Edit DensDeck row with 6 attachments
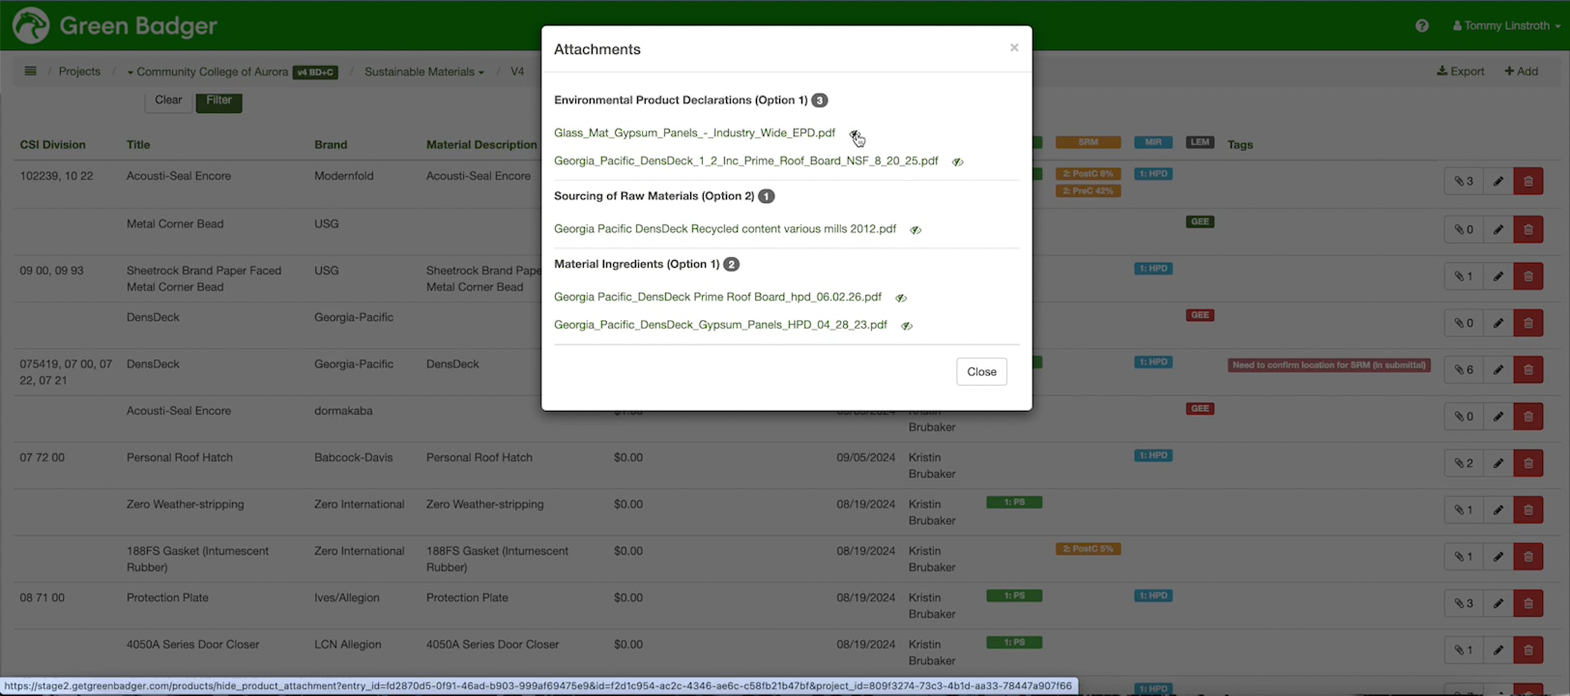Screen dimensions: 1570x696 1498,370
